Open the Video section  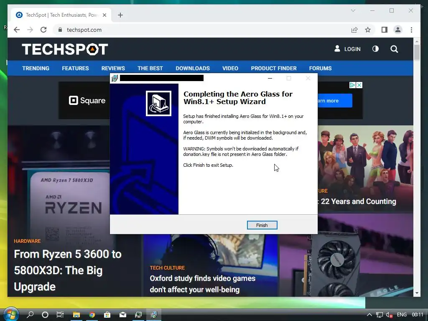tap(230, 68)
